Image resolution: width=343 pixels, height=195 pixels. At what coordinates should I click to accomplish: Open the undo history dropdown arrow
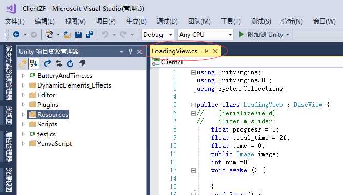tap(114, 35)
